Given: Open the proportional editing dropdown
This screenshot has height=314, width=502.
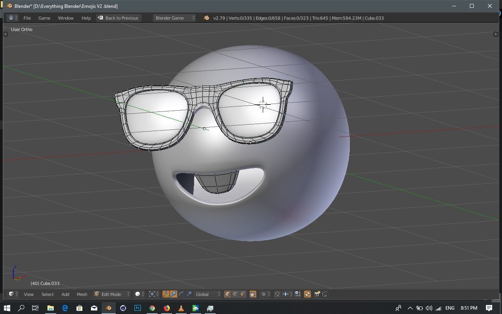Looking at the screenshot, I should 265,294.
